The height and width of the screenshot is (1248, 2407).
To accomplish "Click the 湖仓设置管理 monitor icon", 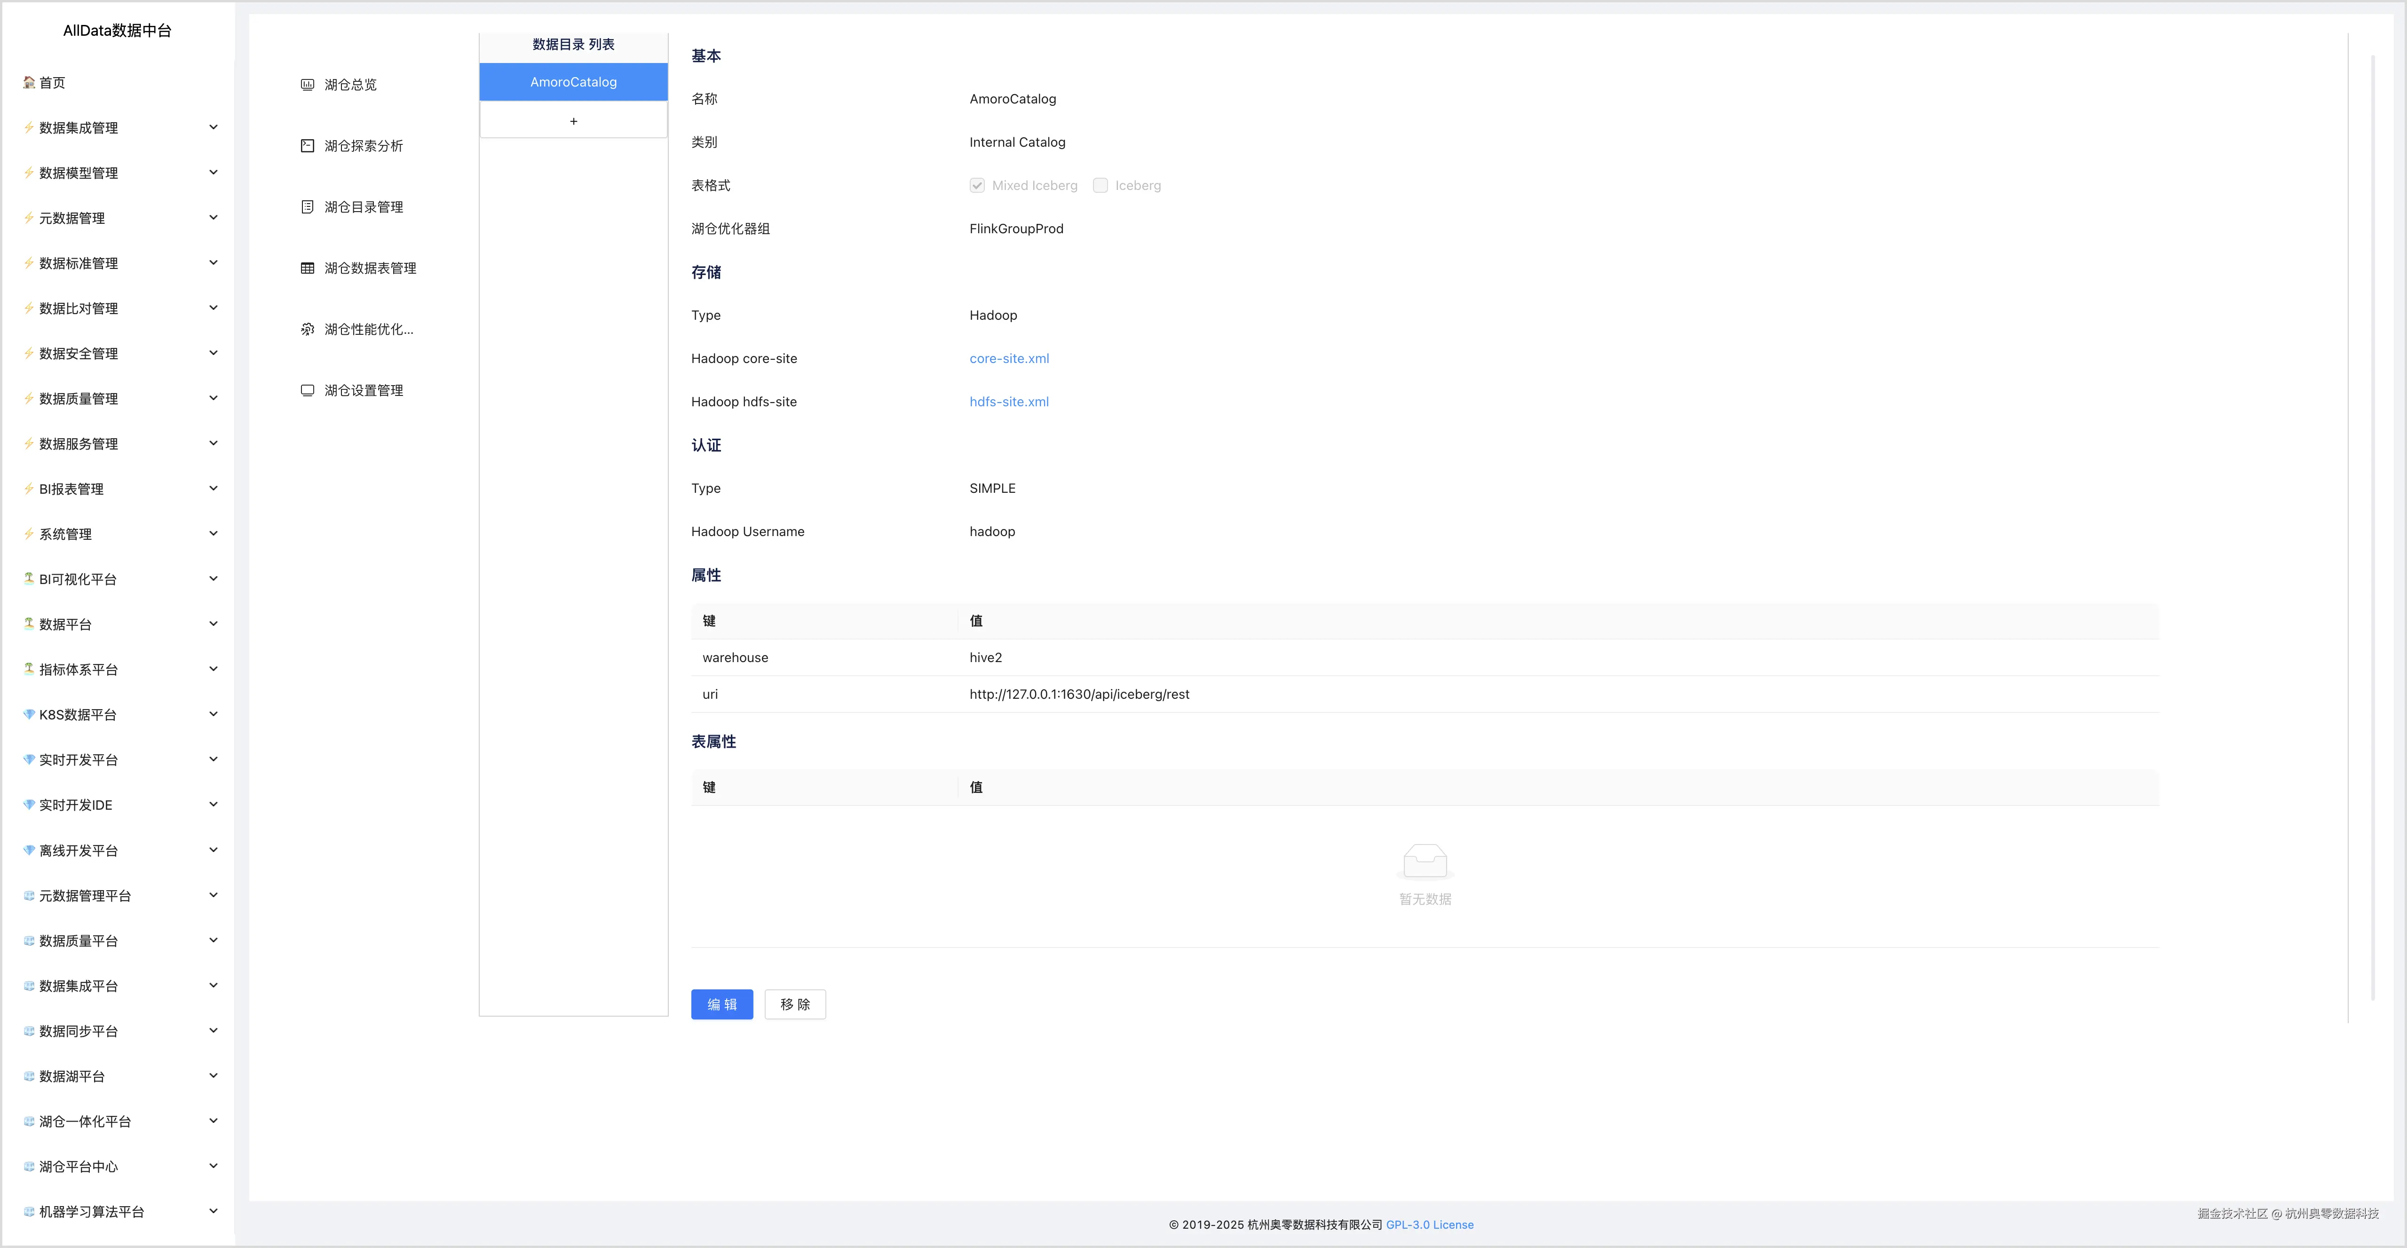I will point(308,390).
